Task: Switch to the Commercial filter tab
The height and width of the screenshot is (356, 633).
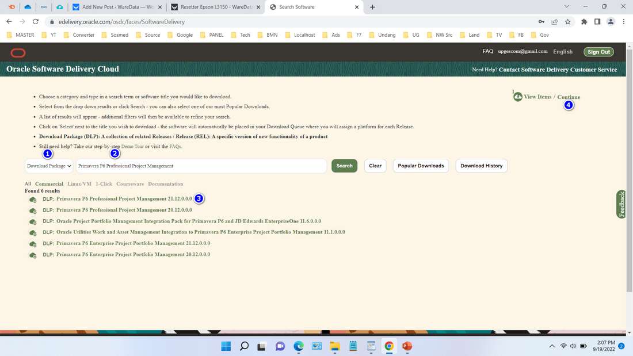Action: pyautogui.click(x=49, y=183)
